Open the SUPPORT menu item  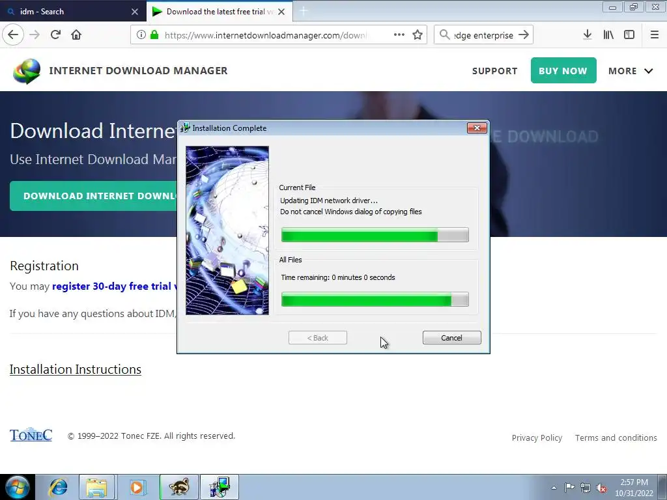click(495, 71)
